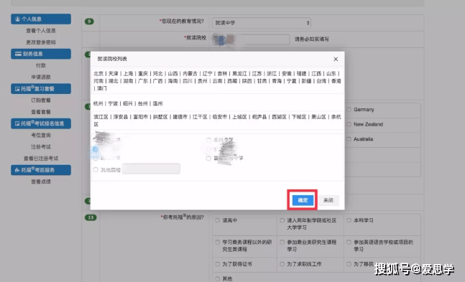Click the 托福复习套餐 header icon
465x282 pixels.
pos(17,89)
